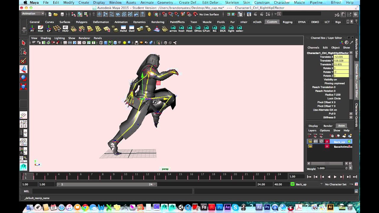Open the Outl outliner shelf item
This screenshot has height=213, width=379.
coord(132,29)
